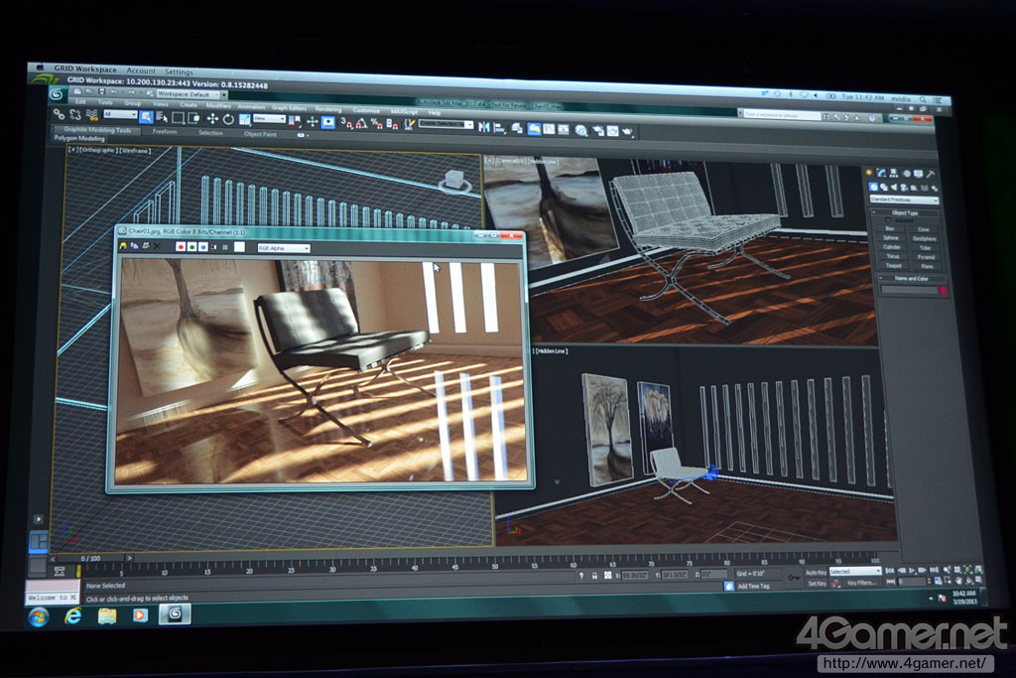
Task: Switch to the Freeform ribbon tab
Action: click(165, 132)
